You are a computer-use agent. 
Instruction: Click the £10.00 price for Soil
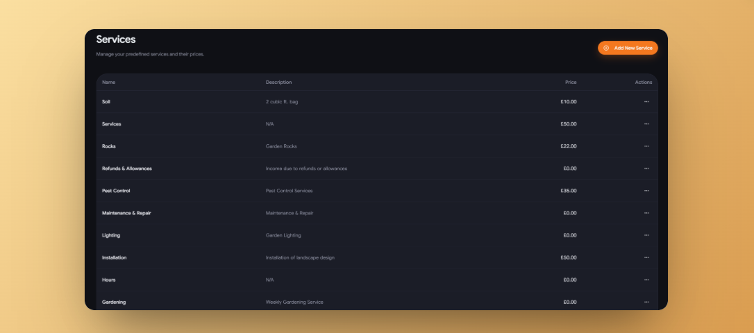tap(569, 102)
